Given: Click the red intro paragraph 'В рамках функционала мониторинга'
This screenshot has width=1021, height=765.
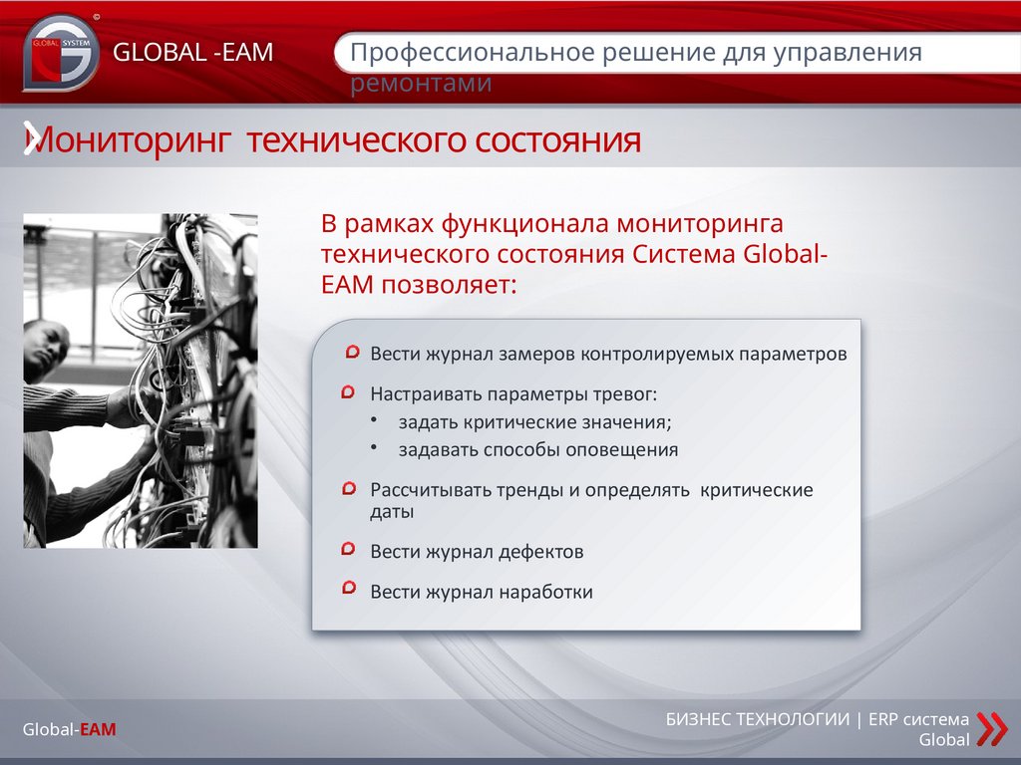Looking at the screenshot, I should (574, 254).
